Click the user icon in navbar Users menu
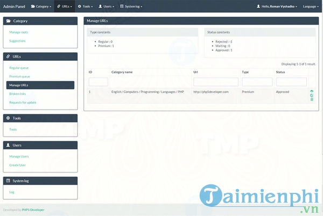323x216 pixels. tap(100, 6)
